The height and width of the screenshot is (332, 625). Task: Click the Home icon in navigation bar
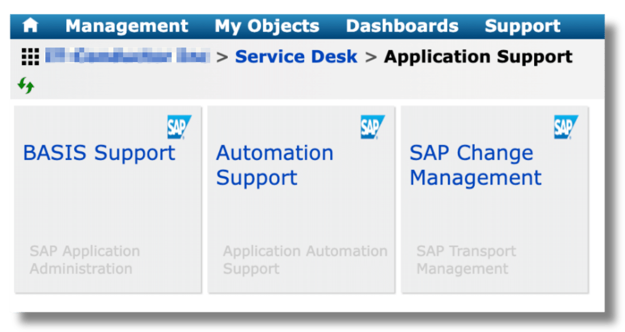pos(30,26)
